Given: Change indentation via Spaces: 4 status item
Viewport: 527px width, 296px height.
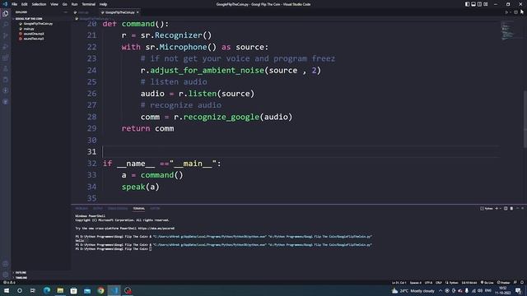Looking at the screenshot, I should click(415, 283).
